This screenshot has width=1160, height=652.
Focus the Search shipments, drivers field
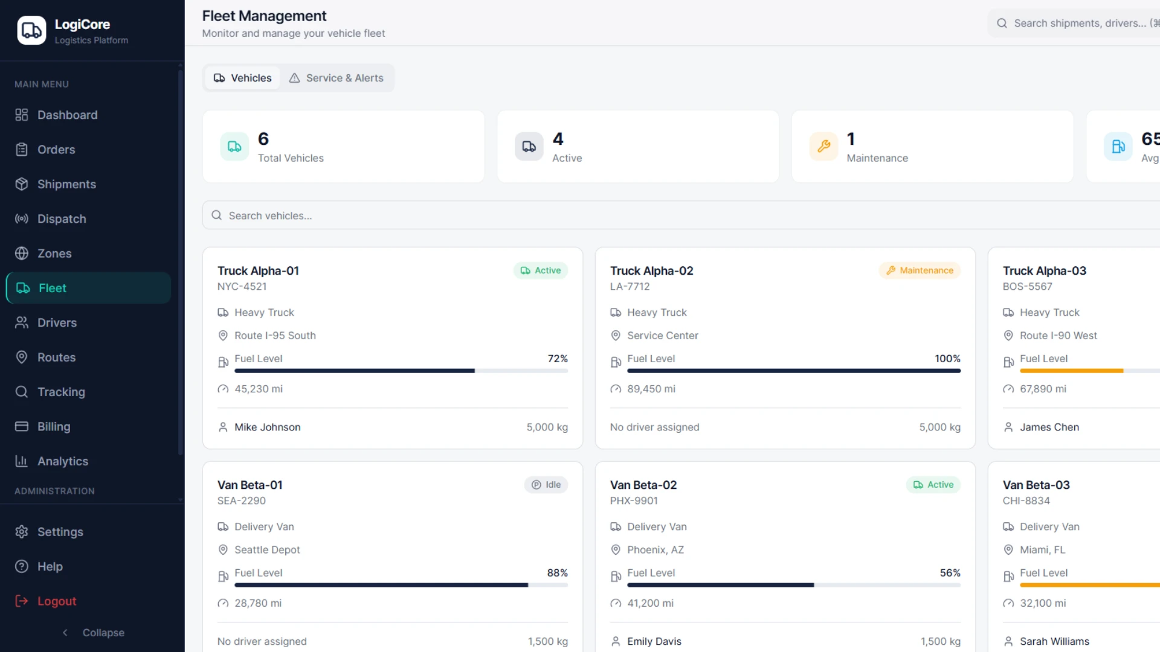click(1074, 23)
